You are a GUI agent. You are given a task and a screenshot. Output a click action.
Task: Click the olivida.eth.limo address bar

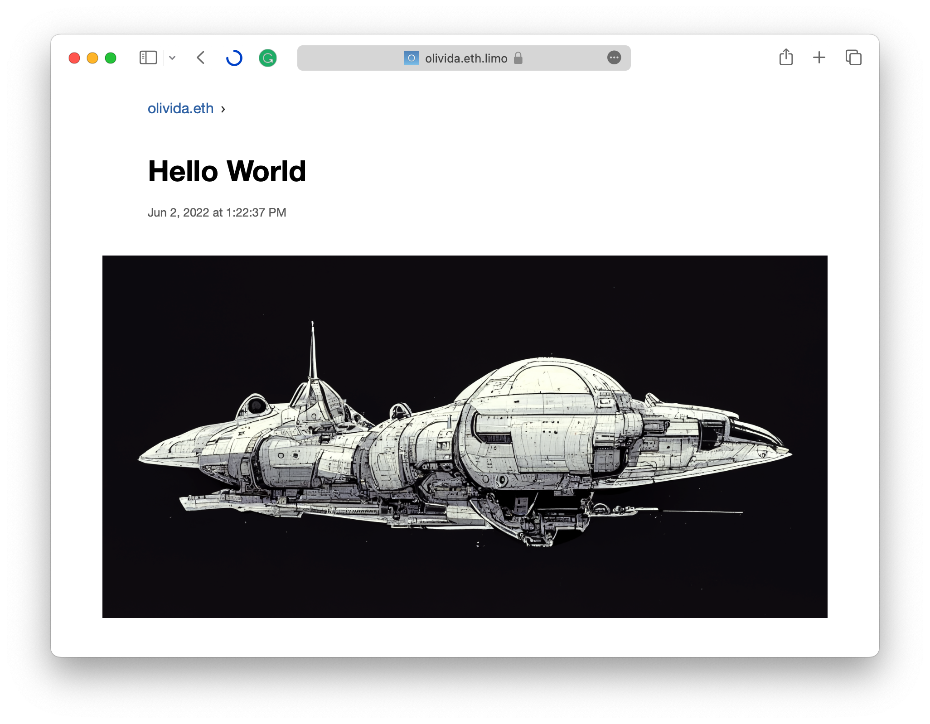click(464, 58)
